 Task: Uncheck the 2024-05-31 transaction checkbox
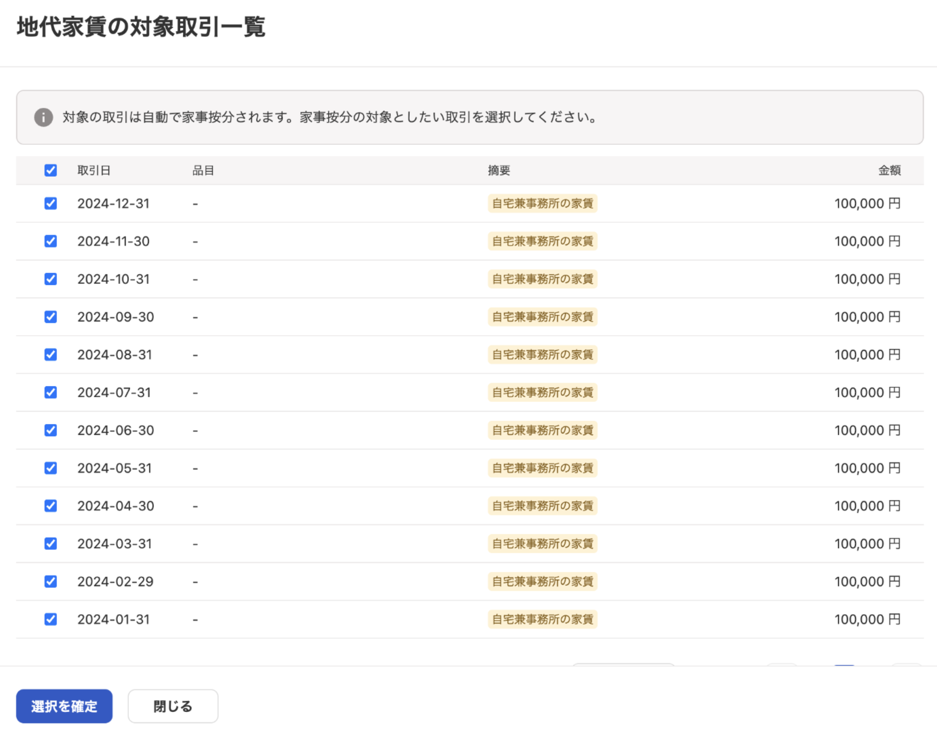click(x=51, y=468)
